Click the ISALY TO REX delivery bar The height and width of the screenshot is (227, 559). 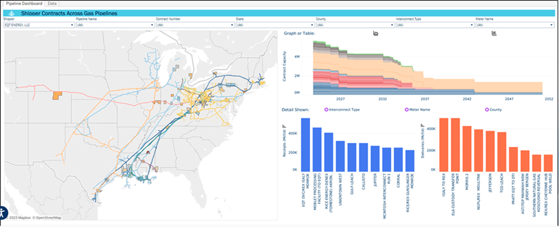[443, 144]
